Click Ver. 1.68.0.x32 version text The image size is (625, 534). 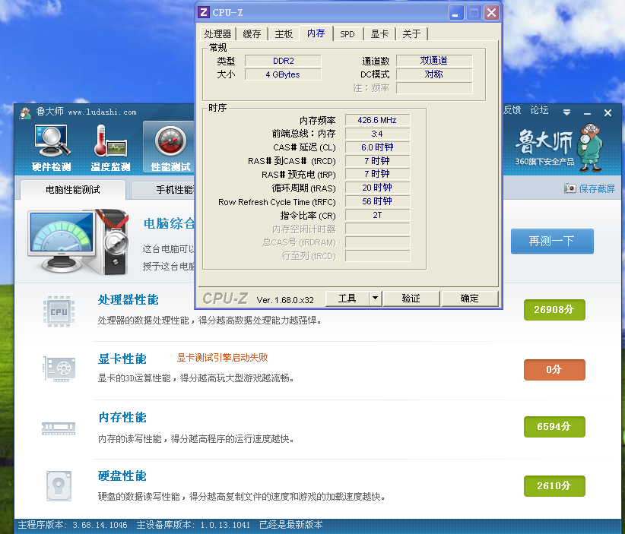click(285, 300)
